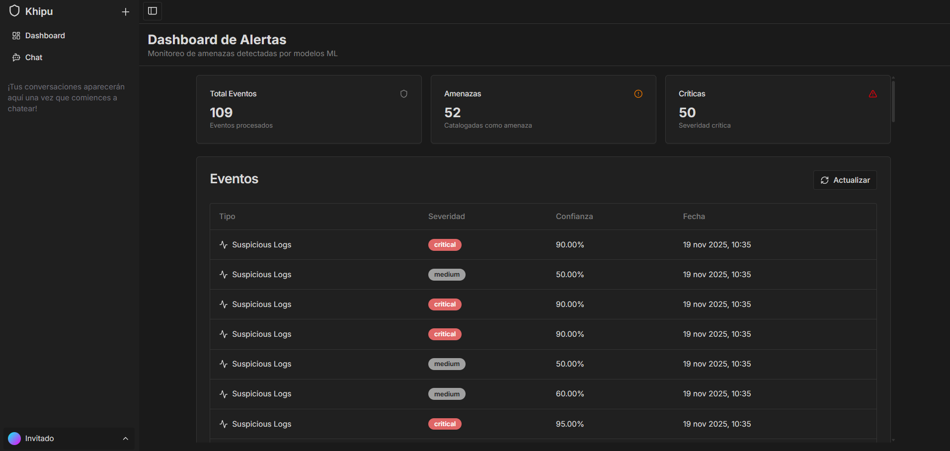The image size is (950, 451).
Task: Start a new chat with plus icon
Action: [126, 12]
